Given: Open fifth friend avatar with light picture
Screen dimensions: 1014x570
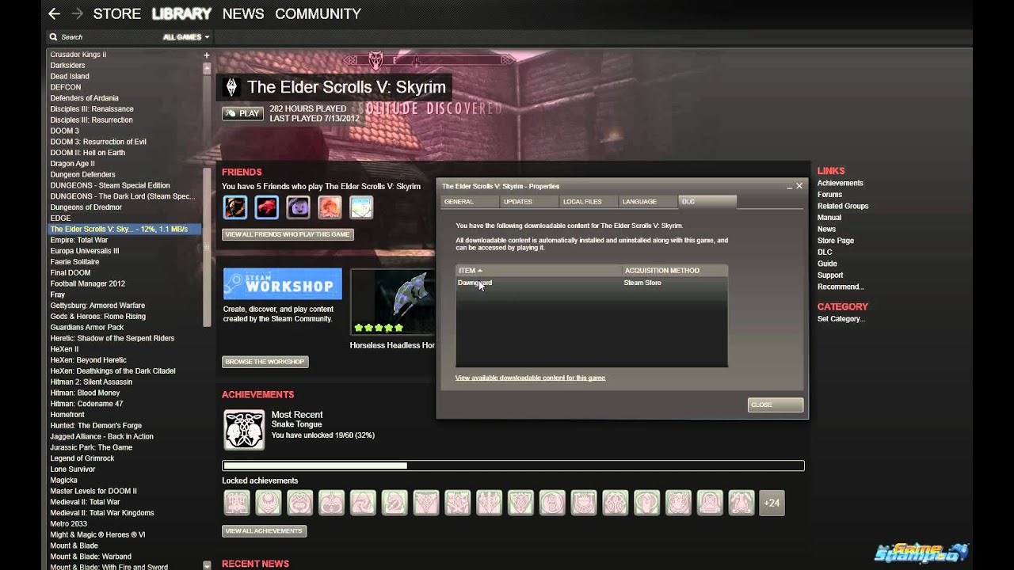Looking at the screenshot, I should pos(361,207).
